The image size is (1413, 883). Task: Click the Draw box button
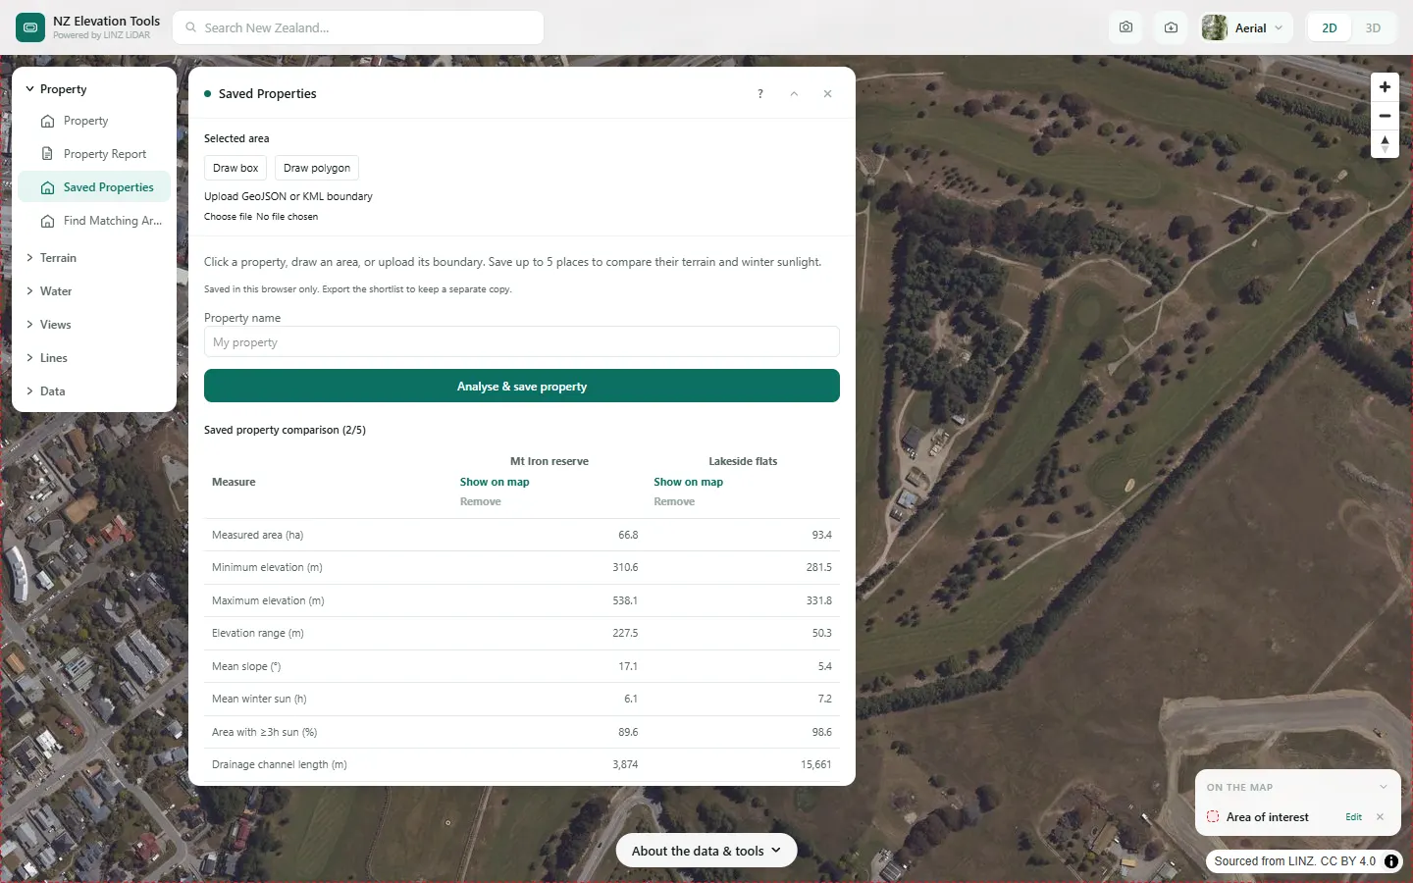pyautogui.click(x=235, y=168)
